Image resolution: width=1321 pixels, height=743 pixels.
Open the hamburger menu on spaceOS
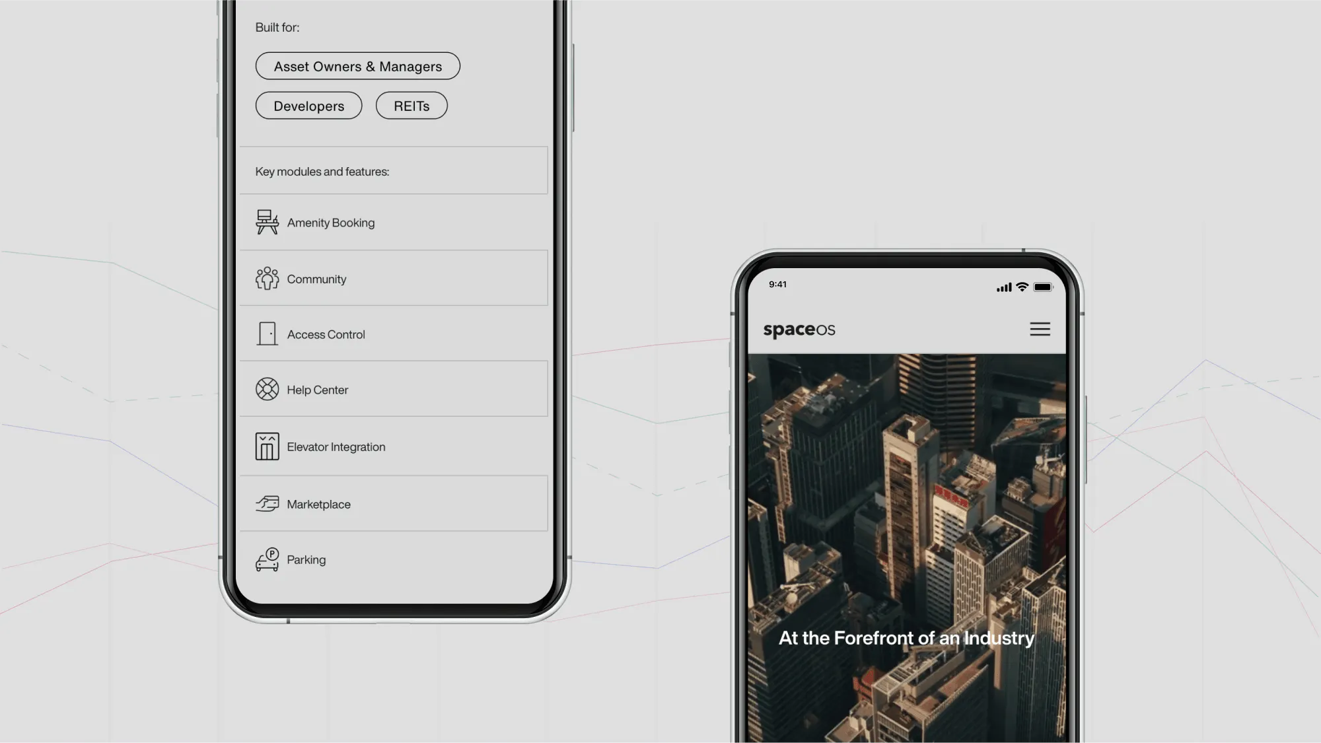[1040, 329]
